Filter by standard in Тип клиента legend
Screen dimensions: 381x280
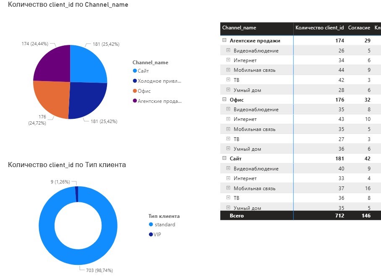164,225
